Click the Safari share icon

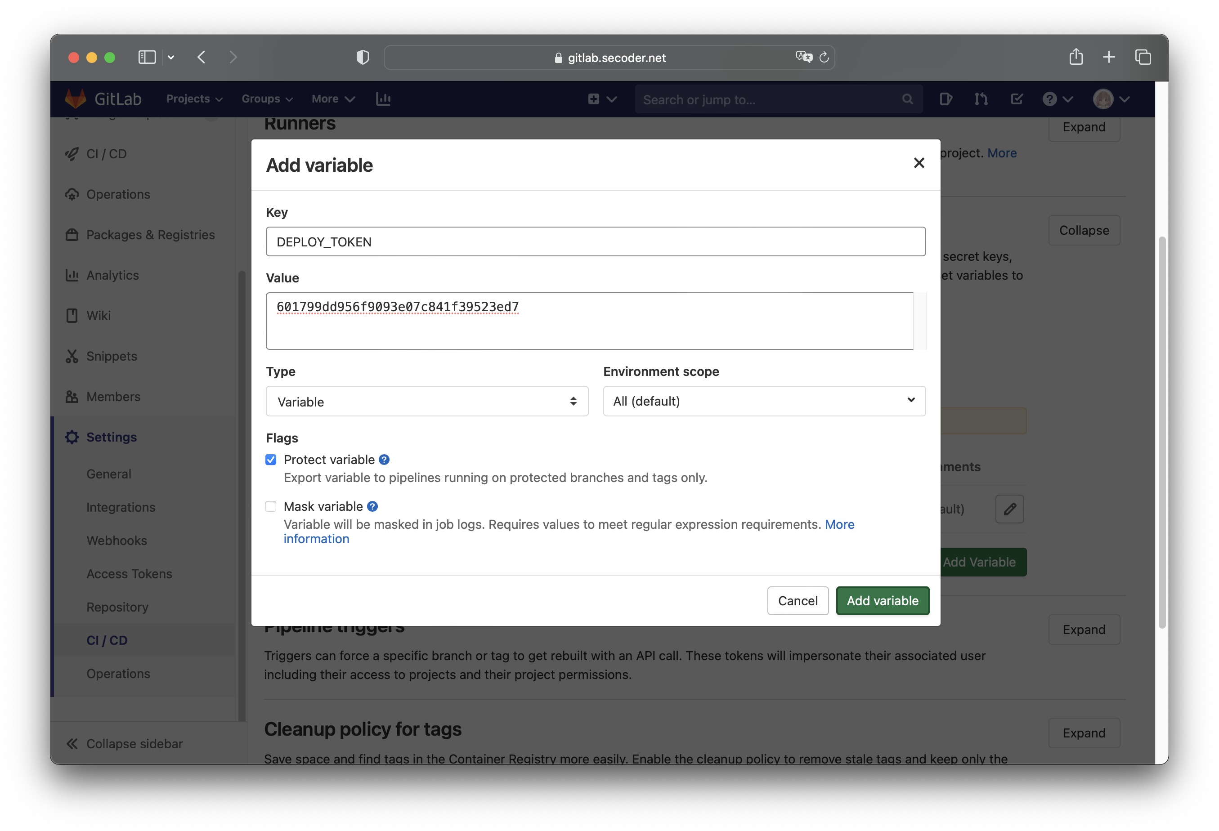1076,57
